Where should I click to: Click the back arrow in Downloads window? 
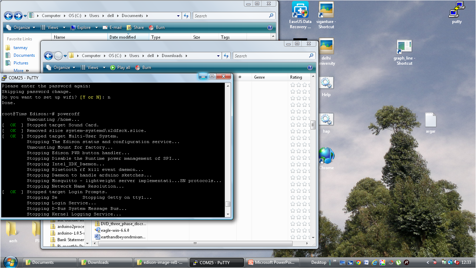tap(48, 56)
